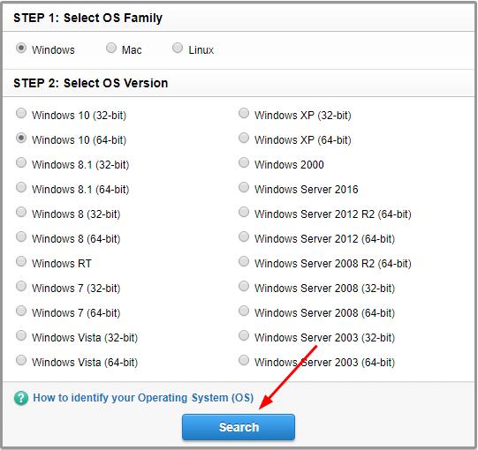Select Windows 10 (64-bit) radio button

(x=21, y=138)
